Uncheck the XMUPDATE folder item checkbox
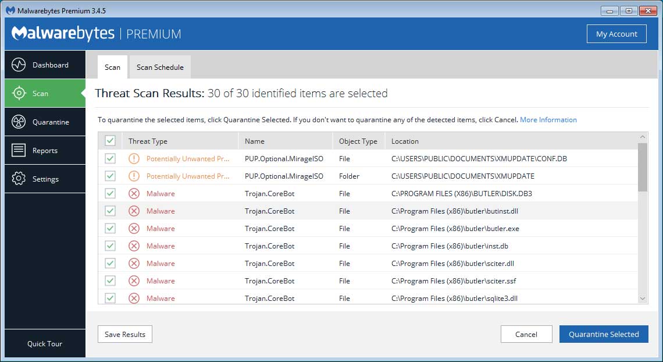 pyautogui.click(x=110, y=176)
